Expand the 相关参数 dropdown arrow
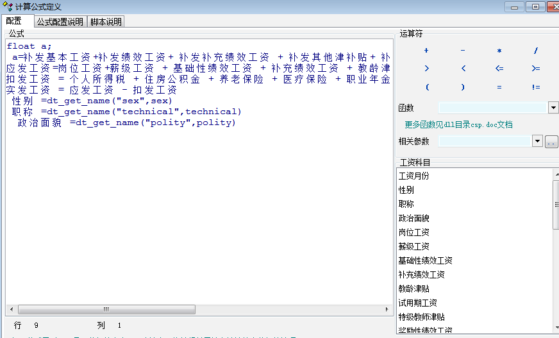The width and height of the screenshot is (559, 338). [x=538, y=141]
